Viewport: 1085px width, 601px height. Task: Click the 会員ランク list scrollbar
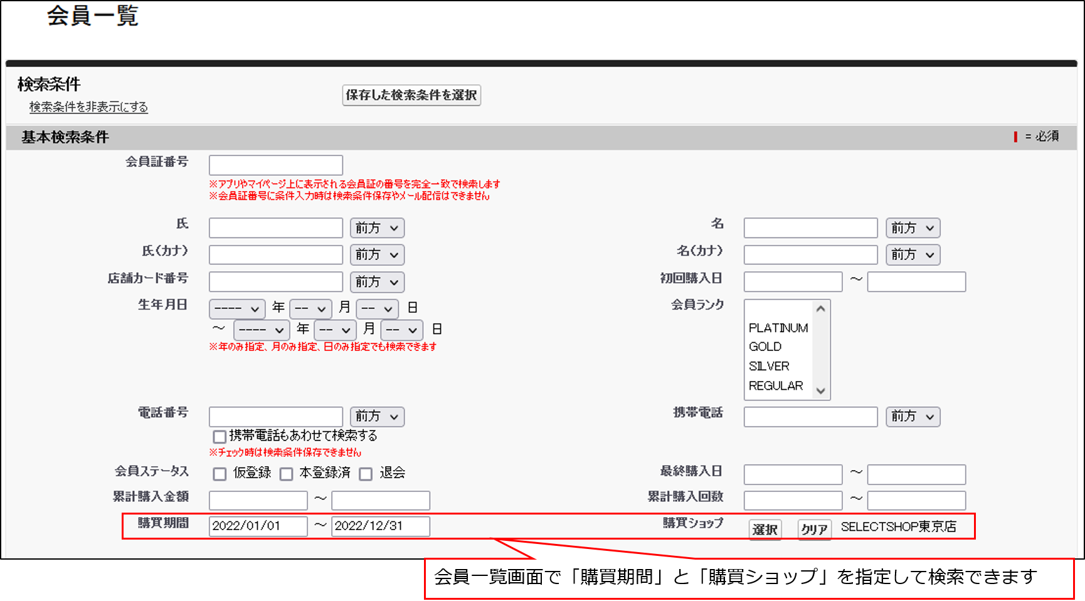click(x=822, y=350)
